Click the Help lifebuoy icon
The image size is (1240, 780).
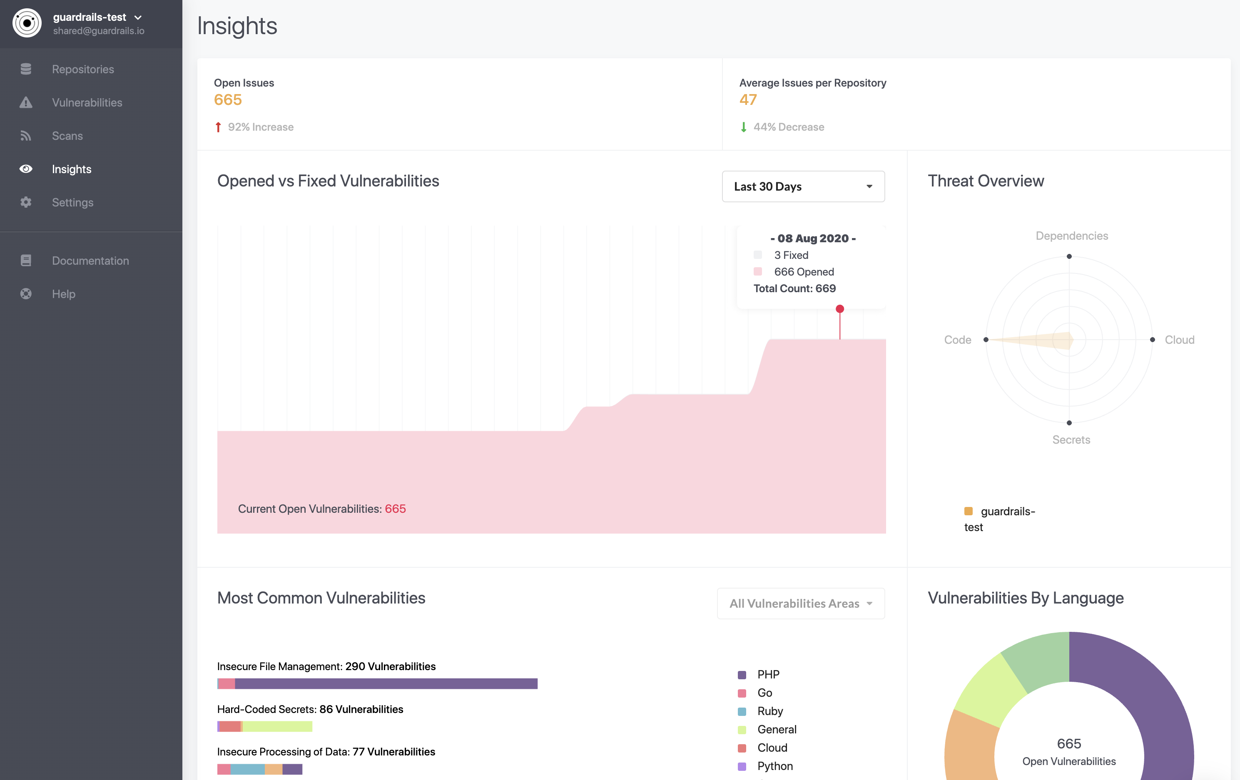click(x=26, y=294)
